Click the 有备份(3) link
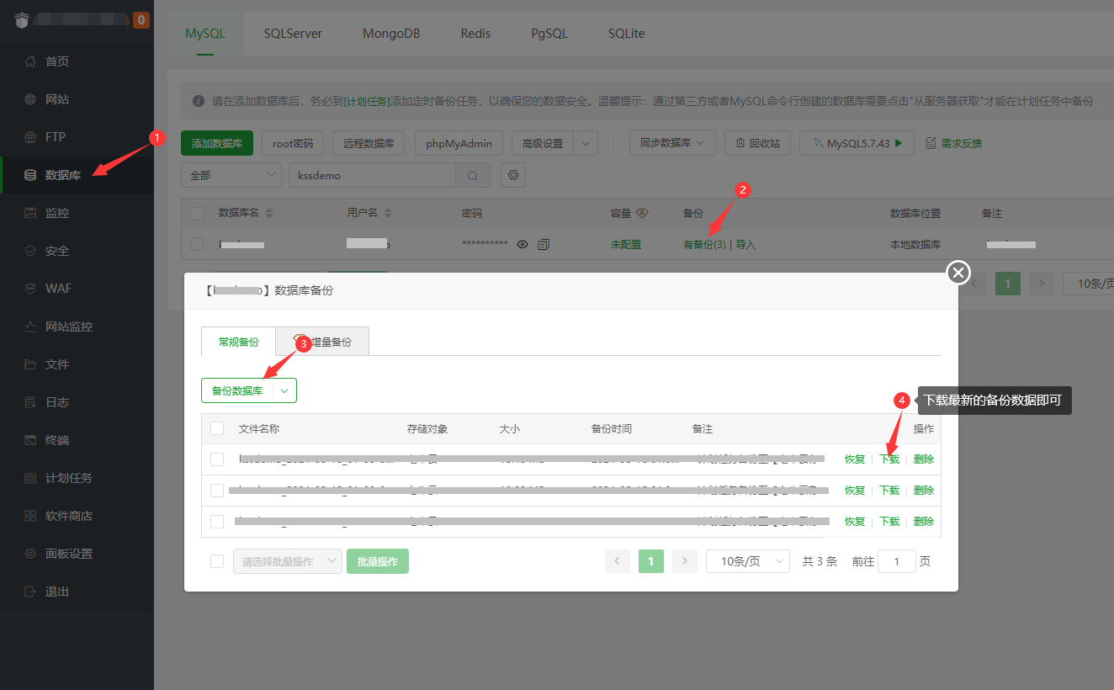Viewport: 1114px width, 690px height. [x=704, y=245]
